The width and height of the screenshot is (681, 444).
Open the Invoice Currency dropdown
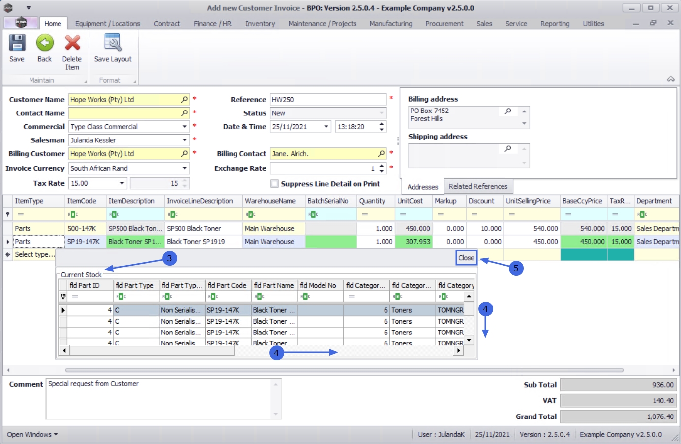185,168
